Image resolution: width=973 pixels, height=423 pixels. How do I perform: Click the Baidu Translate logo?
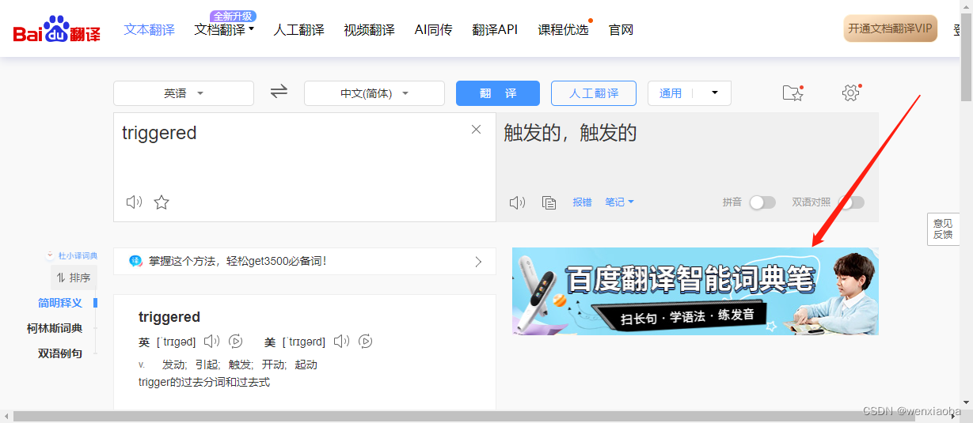[57, 30]
